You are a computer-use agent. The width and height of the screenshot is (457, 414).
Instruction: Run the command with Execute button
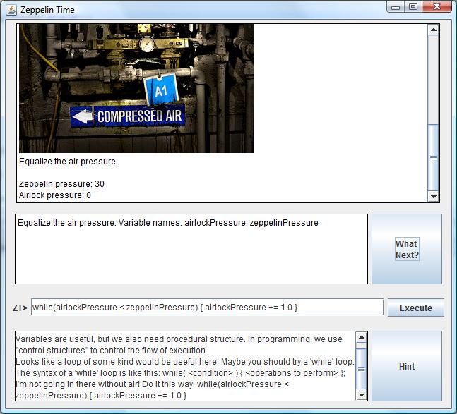(x=415, y=308)
